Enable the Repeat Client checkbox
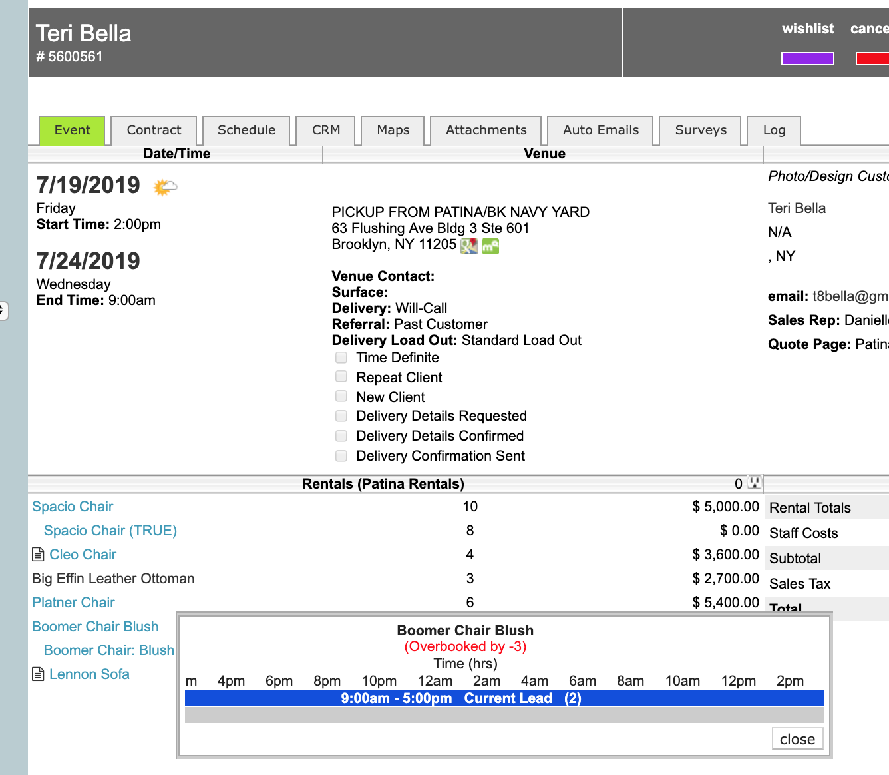889x775 pixels. 341,377
